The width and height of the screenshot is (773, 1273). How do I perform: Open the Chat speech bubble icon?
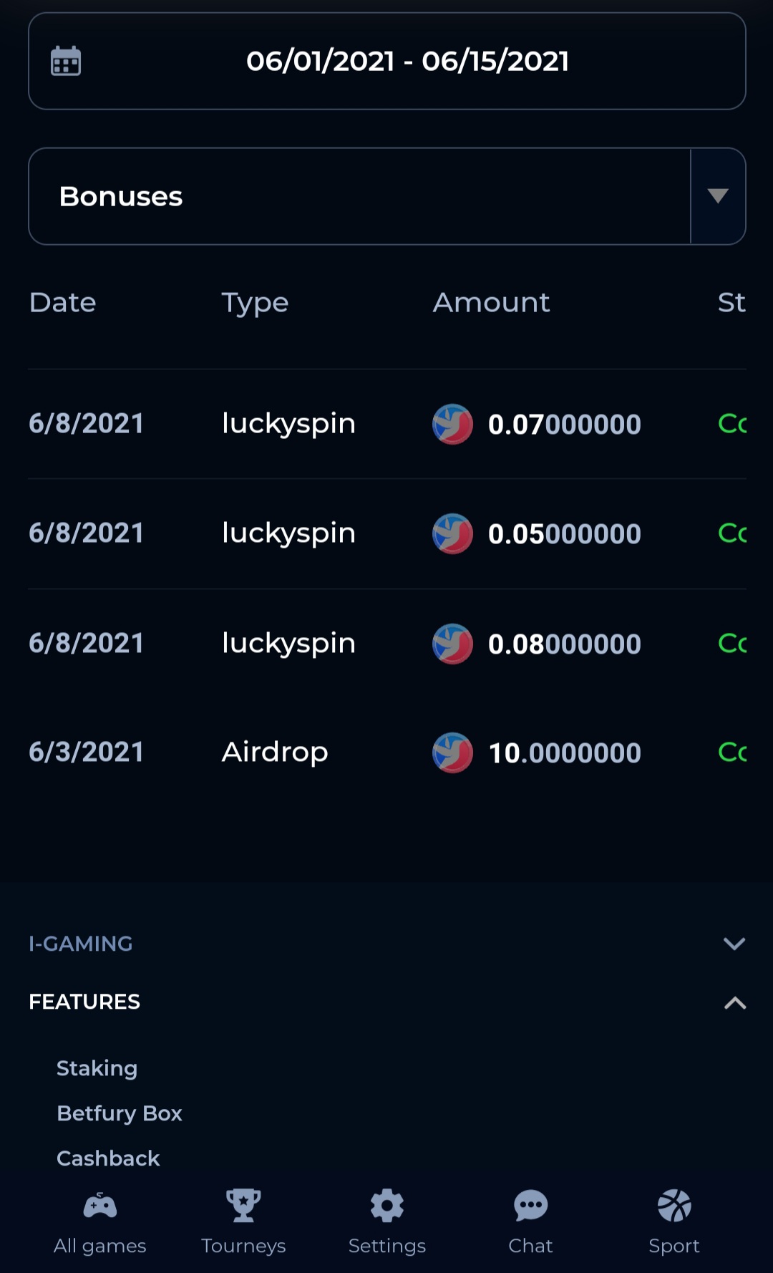[x=530, y=1206]
